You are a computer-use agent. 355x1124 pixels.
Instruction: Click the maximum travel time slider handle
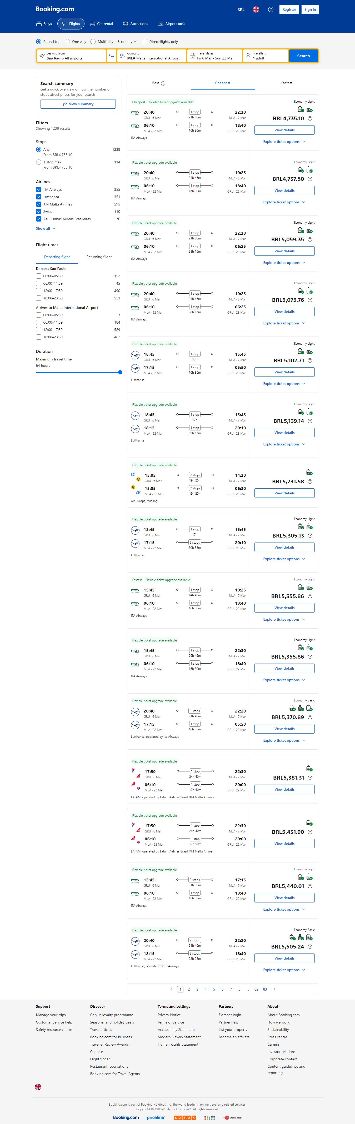(x=120, y=372)
